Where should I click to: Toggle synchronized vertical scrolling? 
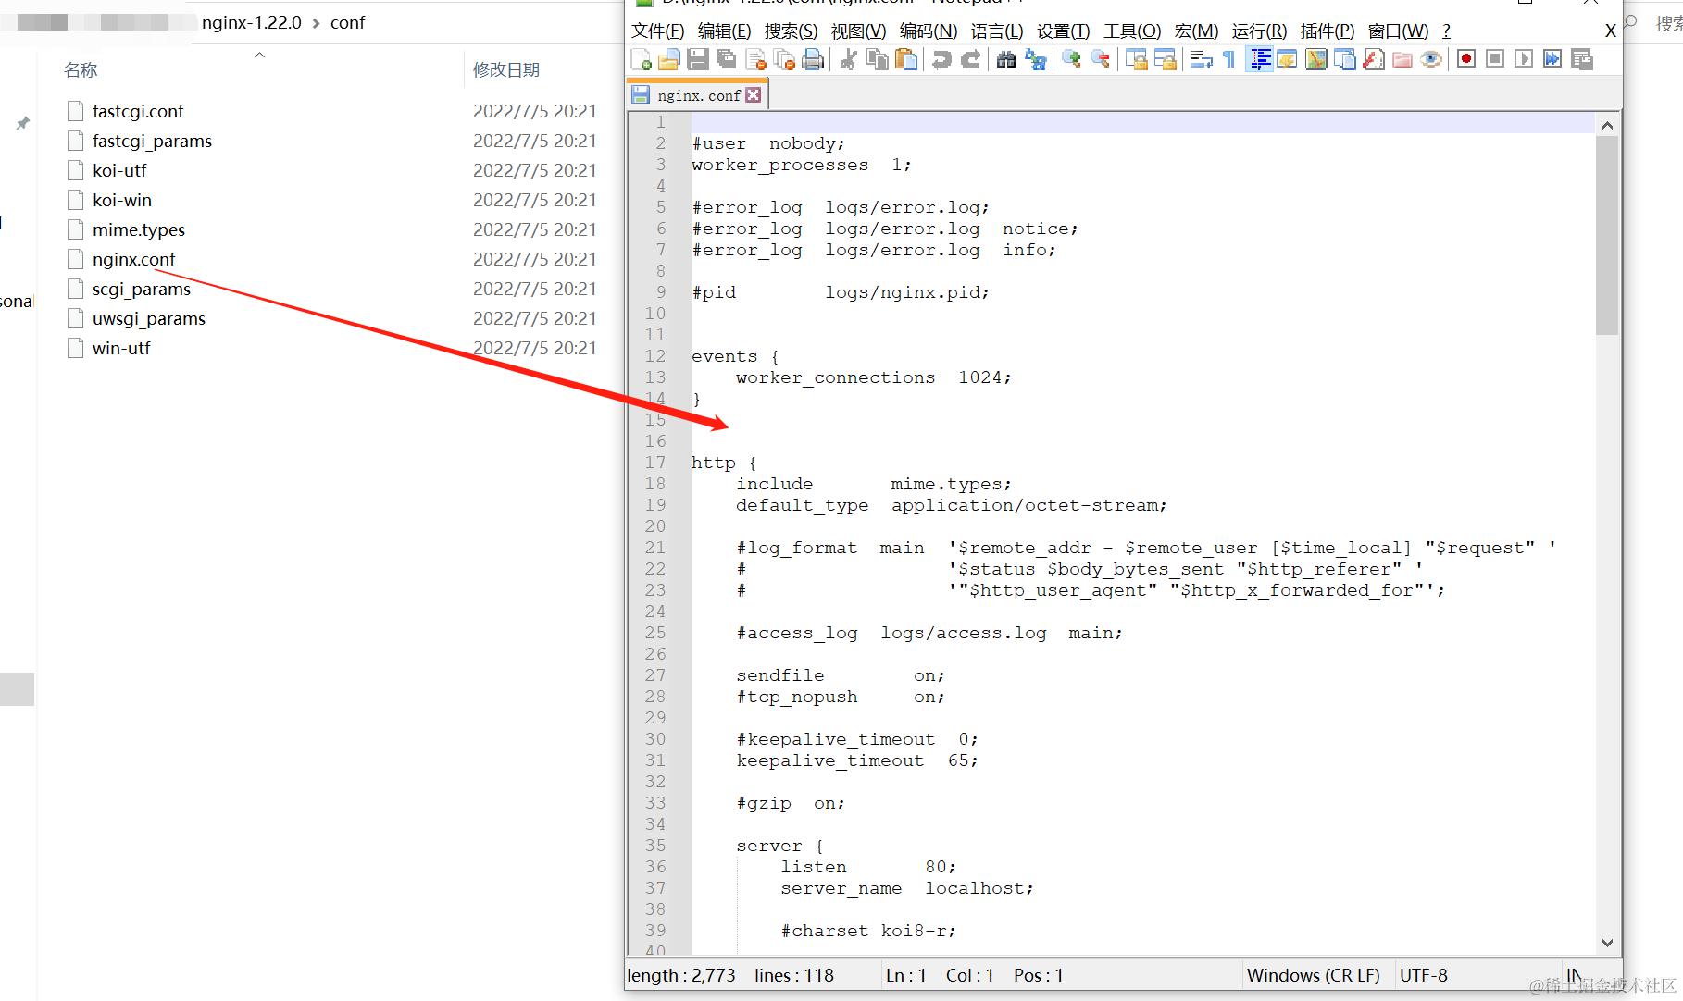pos(1136,60)
